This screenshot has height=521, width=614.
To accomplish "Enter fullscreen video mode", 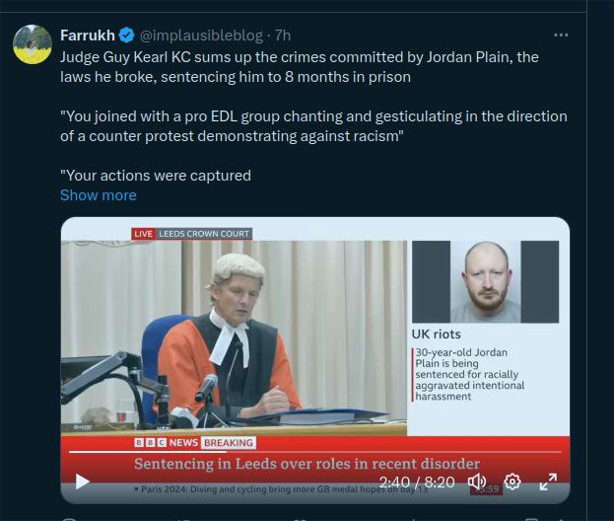I will point(548,483).
